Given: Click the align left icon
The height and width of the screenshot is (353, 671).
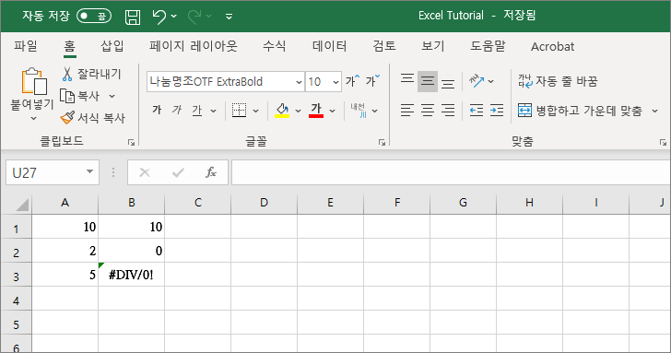Looking at the screenshot, I should (407, 111).
